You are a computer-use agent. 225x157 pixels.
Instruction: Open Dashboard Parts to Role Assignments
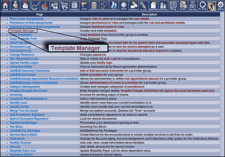[35, 27]
